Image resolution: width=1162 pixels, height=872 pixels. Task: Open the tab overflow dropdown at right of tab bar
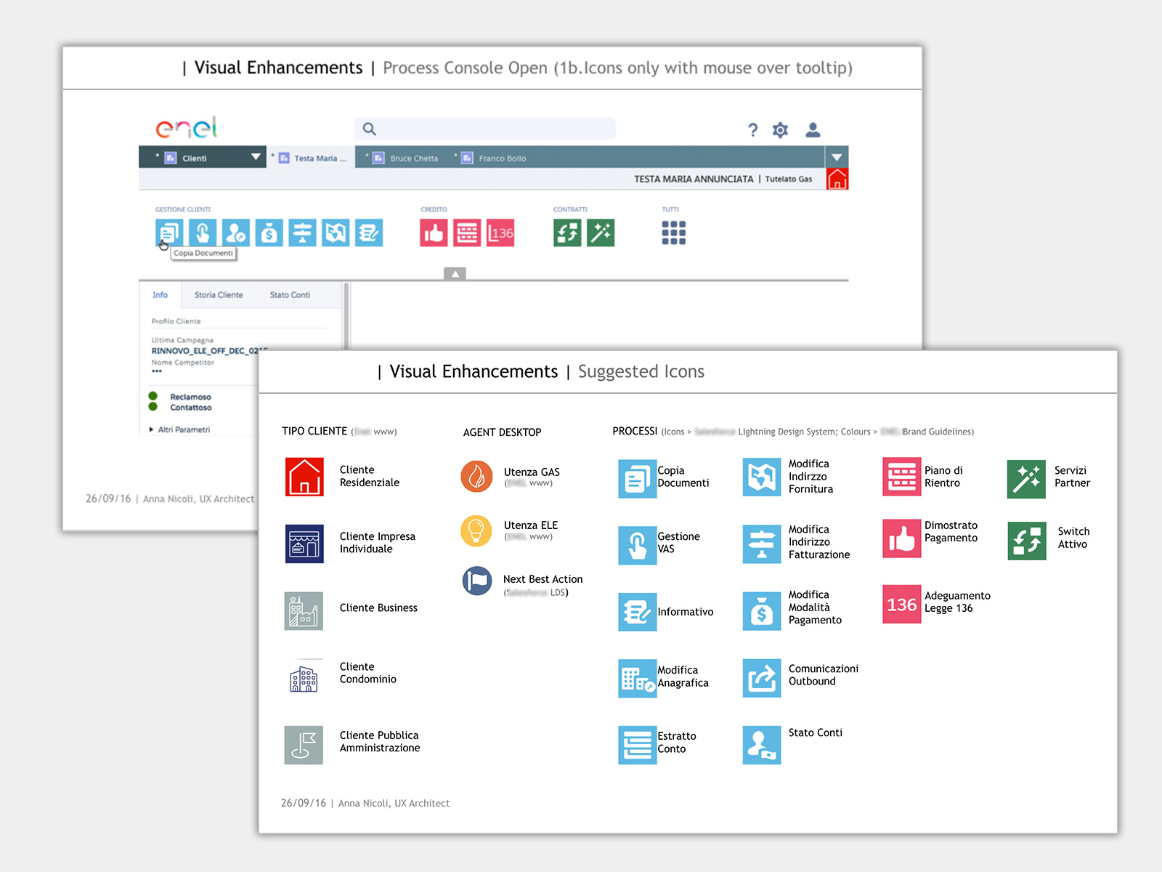[x=837, y=157]
